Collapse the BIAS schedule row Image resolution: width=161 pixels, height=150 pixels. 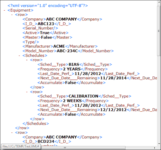click(27, 60)
